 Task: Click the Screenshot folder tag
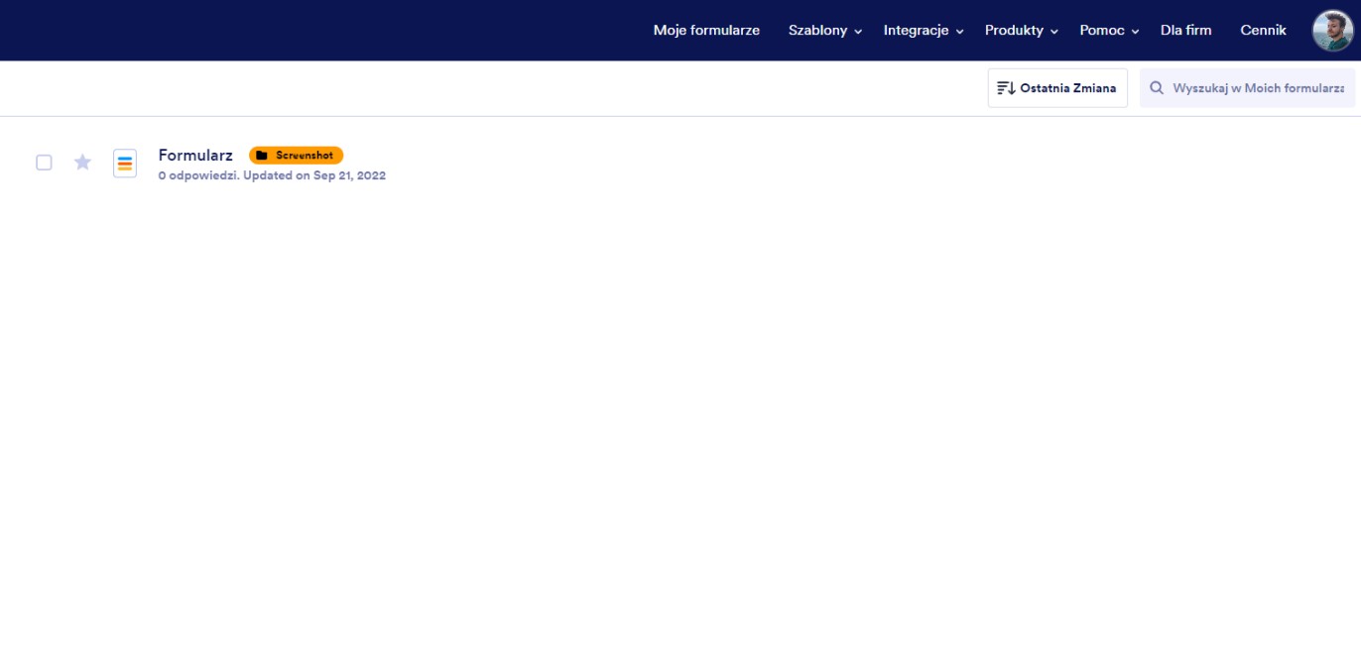click(296, 156)
